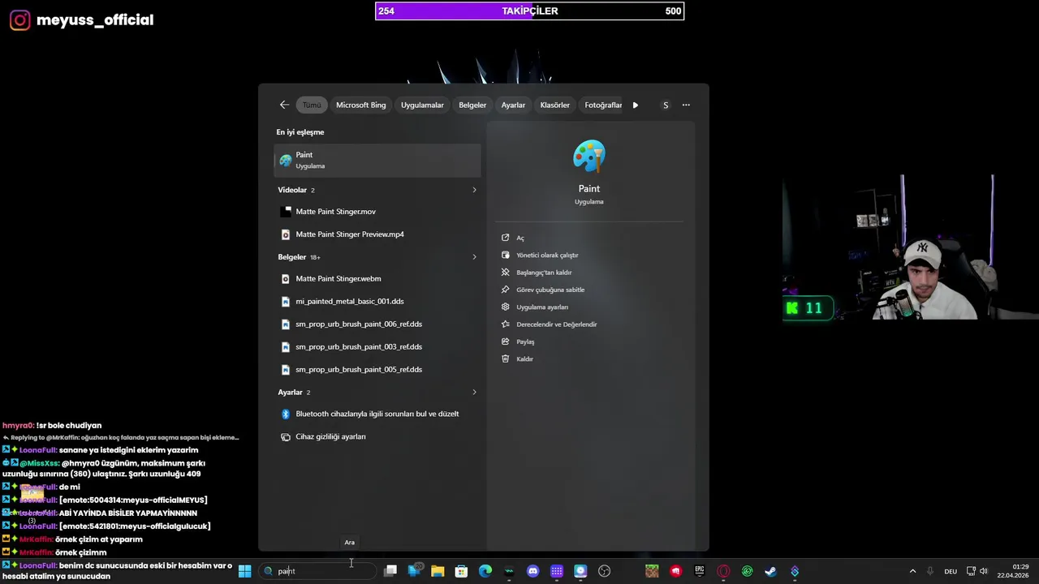This screenshot has width=1039, height=584.
Task: Show more filters with the arrow
Action: [x=636, y=105]
